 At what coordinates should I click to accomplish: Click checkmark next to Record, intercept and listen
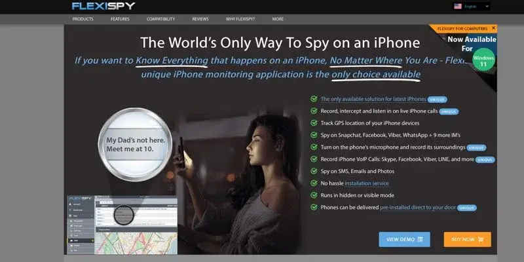(x=314, y=111)
